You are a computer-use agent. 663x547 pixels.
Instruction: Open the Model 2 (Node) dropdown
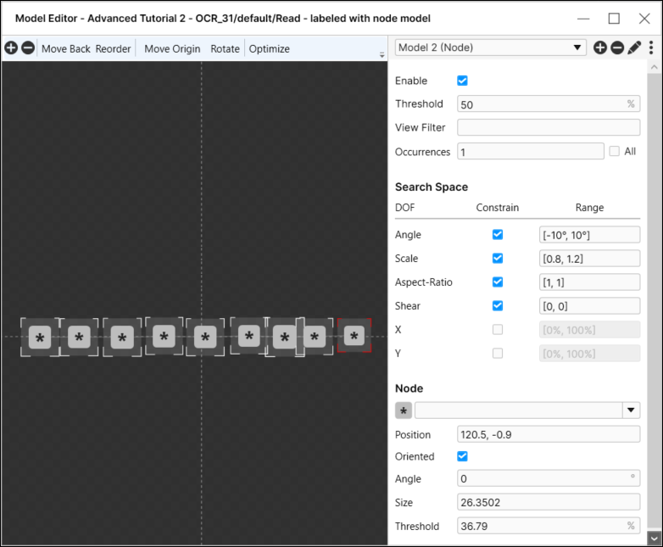[x=491, y=47]
